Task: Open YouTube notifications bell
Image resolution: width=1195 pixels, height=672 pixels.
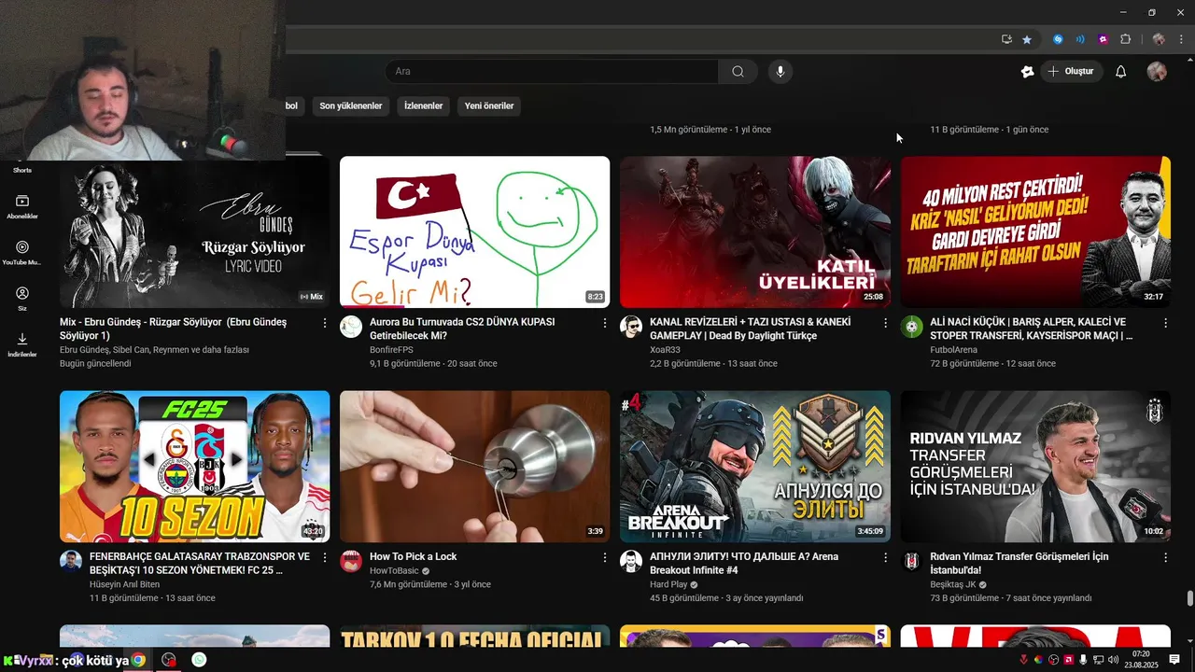Action: tap(1121, 72)
